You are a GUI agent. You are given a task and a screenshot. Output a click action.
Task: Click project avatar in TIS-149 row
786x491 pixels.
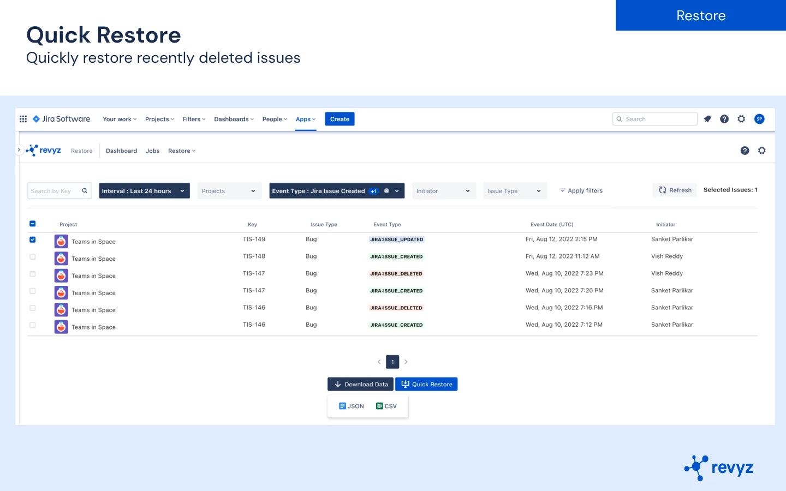click(x=61, y=241)
